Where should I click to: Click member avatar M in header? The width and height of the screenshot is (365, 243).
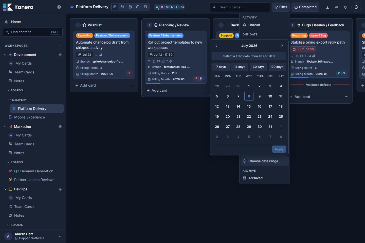pyautogui.click(x=167, y=7)
